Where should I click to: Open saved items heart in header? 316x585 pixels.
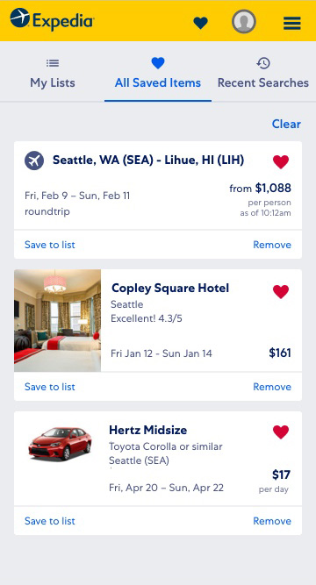point(201,23)
